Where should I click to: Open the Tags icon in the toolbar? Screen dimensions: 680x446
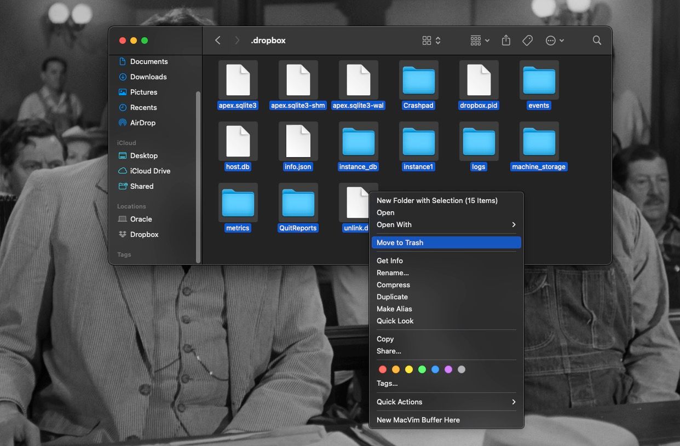point(527,40)
